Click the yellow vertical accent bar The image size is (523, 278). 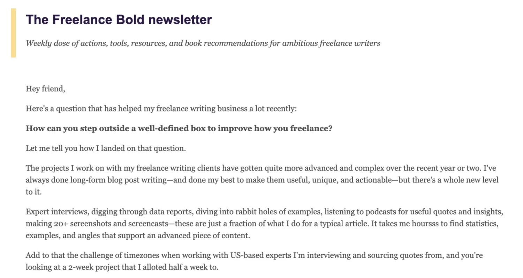coord(13,33)
